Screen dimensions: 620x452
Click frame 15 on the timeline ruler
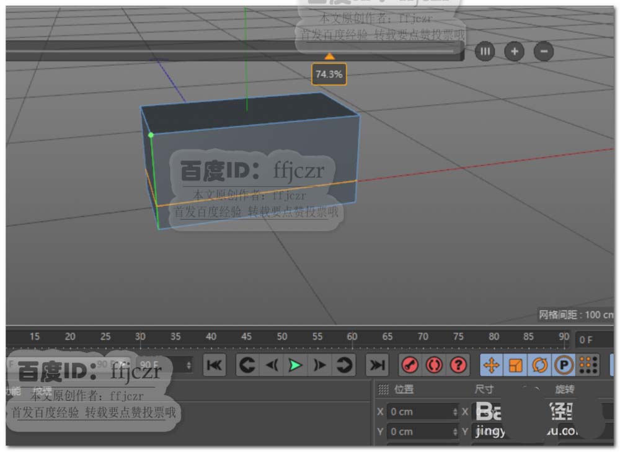pos(34,337)
